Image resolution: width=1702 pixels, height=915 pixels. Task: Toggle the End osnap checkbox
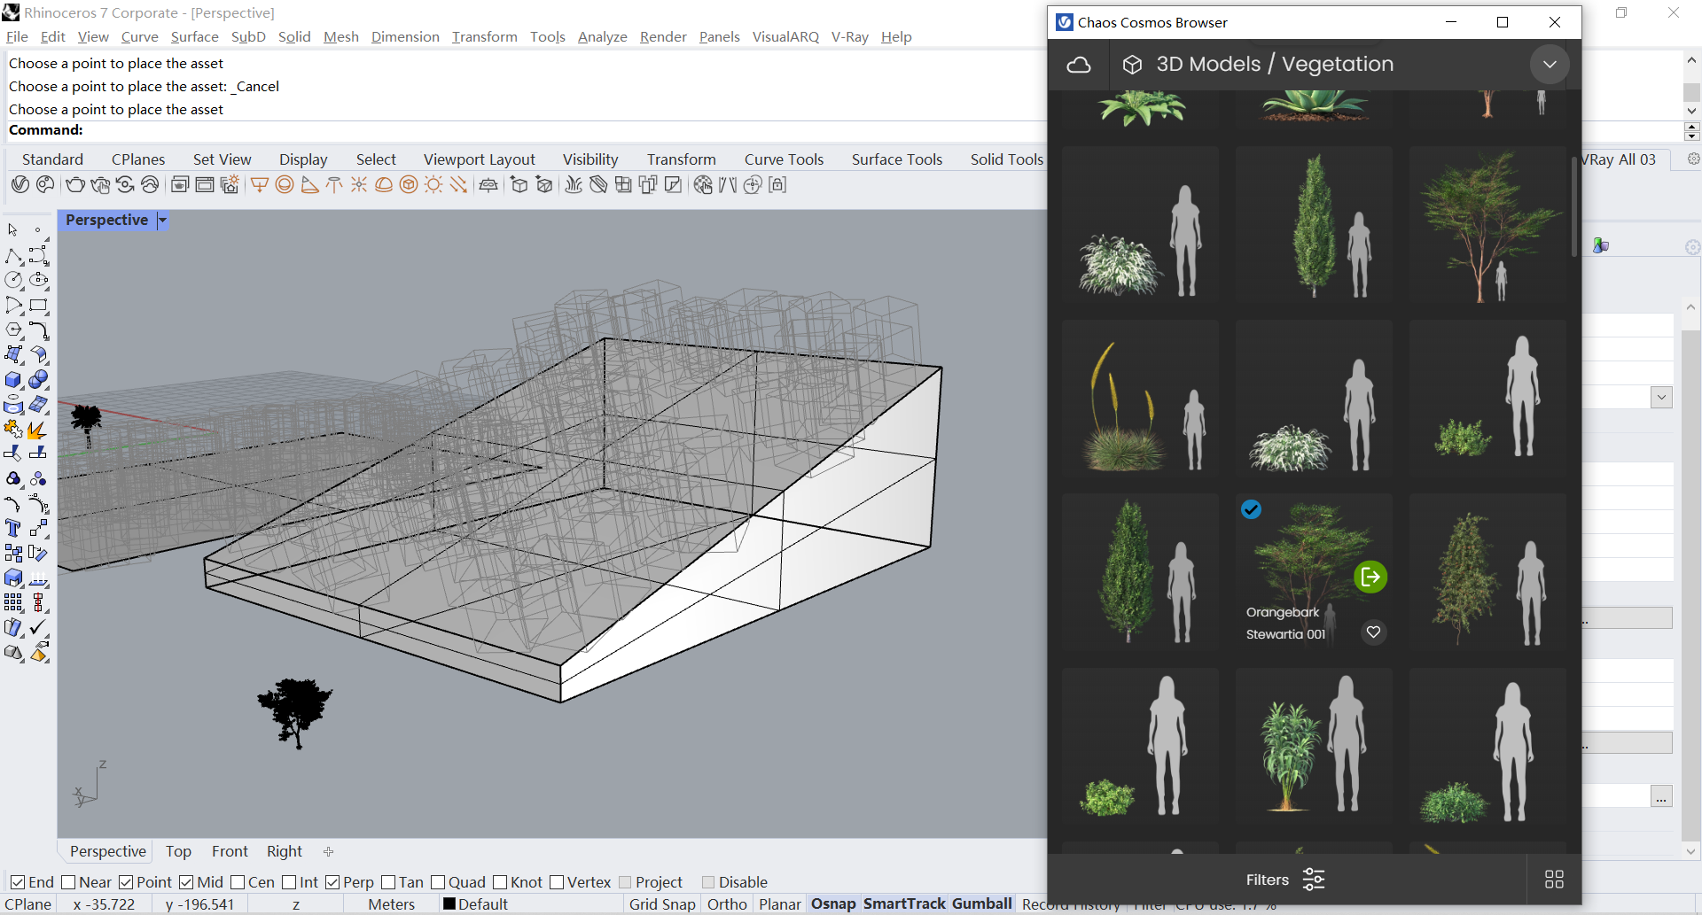[x=17, y=882]
